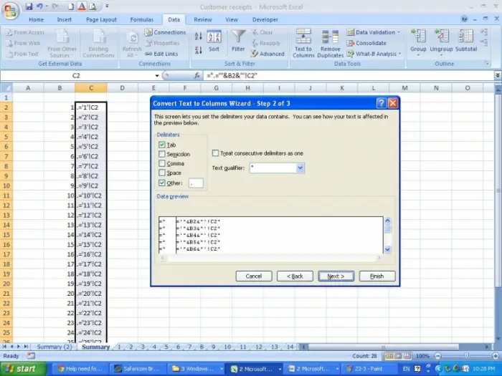Undo the last action in quick access toolbar
This screenshot has width=502, height=376.
click(x=39, y=6)
